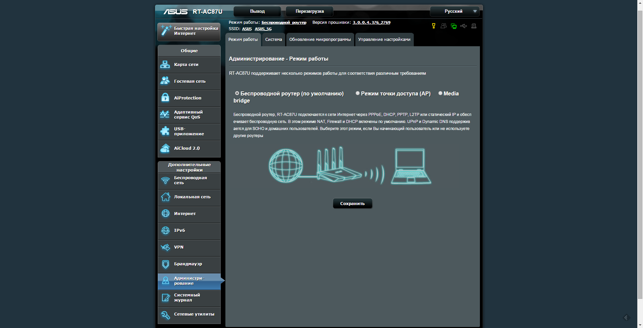Click the ASUS logo
The height and width of the screenshot is (328, 643).
[175, 12]
